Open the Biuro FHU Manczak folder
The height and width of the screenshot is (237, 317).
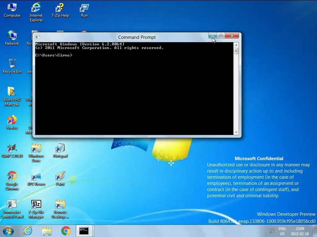[x=12, y=96]
